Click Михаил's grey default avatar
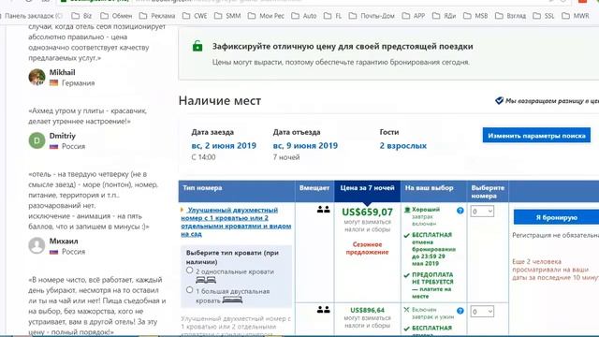This screenshot has width=599, height=337. click(x=37, y=245)
